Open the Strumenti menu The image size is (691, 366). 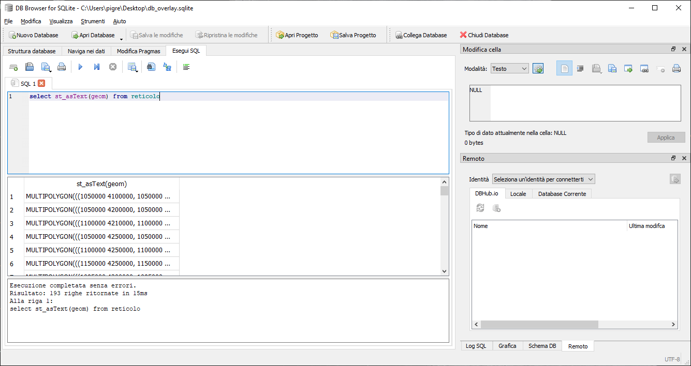click(x=93, y=21)
